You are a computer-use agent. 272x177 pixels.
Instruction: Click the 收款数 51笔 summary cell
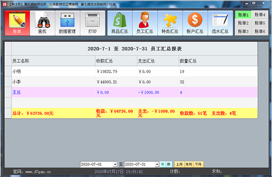(218, 113)
